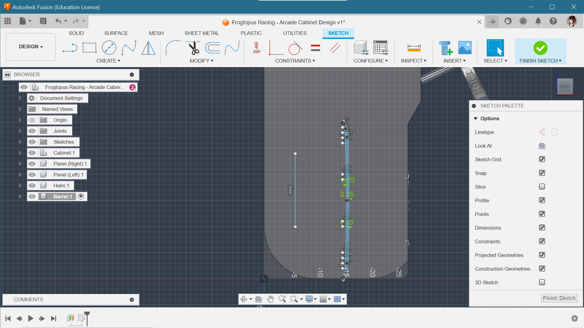Open the CONSTRAINTS dropdown menu
This screenshot has width=584, height=328.
pos(295,61)
